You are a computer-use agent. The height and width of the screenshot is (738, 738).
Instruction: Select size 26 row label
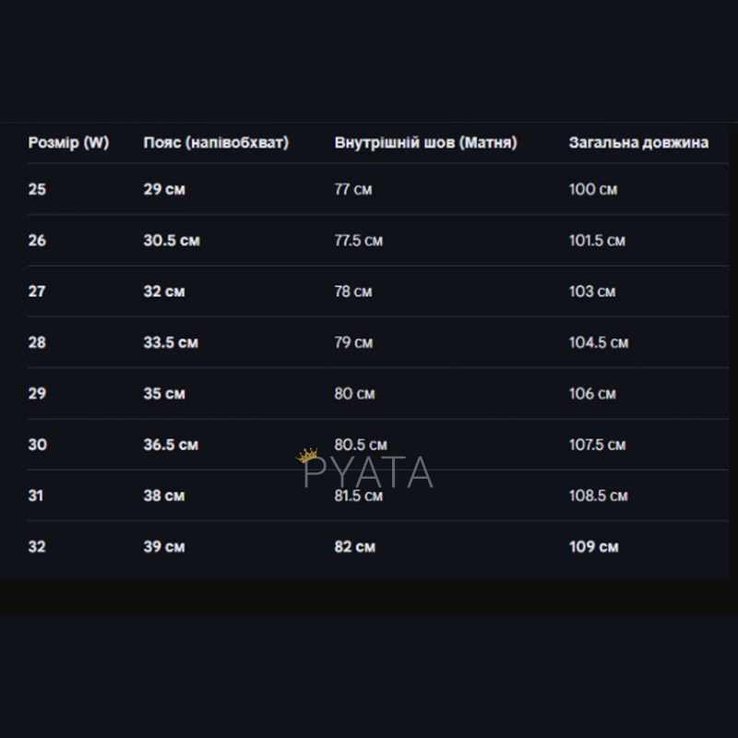coord(37,241)
